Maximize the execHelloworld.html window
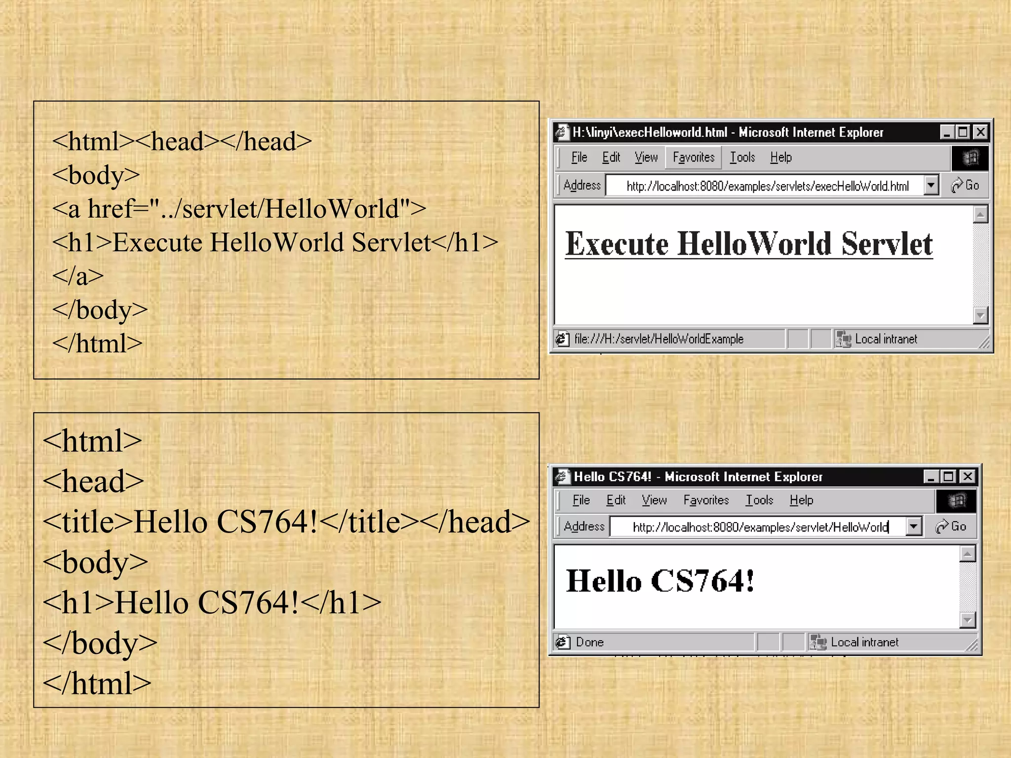 click(963, 132)
